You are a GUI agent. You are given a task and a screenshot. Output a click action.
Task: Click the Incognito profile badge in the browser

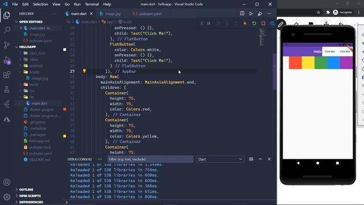[342, 13]
